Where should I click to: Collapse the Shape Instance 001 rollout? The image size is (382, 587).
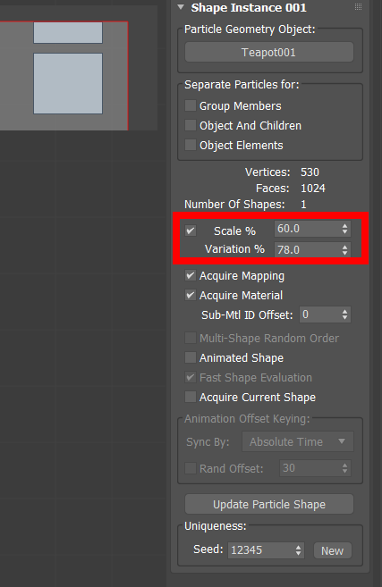pos(181,7)
